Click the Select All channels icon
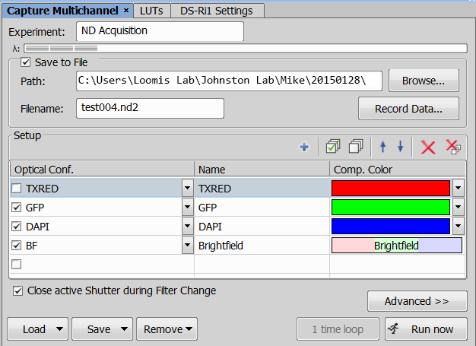Viewport: 476px width, 346px height. (x=332, y=148)
